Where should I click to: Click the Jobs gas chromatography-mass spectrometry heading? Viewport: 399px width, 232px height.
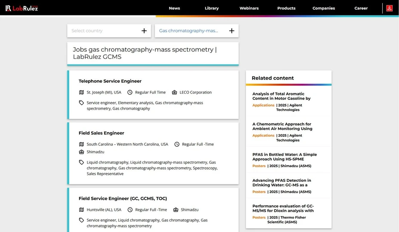(144, 53)
